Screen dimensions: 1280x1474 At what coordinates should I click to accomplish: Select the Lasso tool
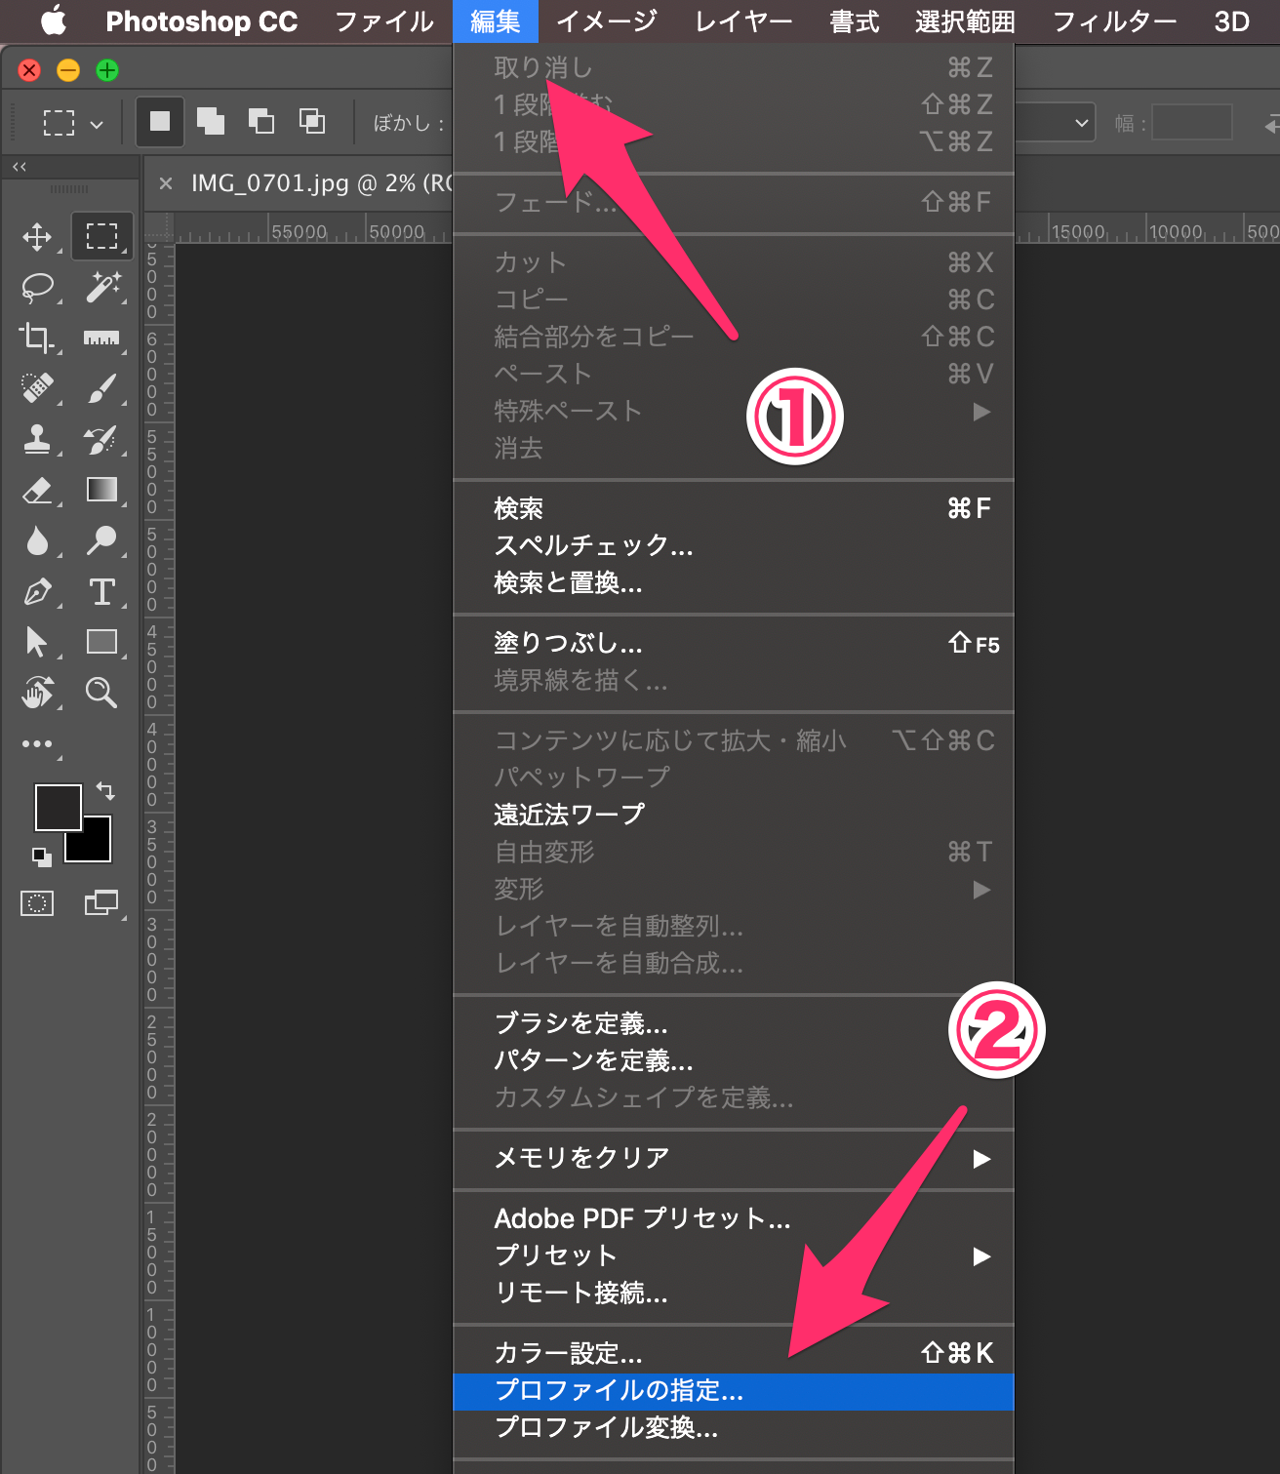coord(37,288)
